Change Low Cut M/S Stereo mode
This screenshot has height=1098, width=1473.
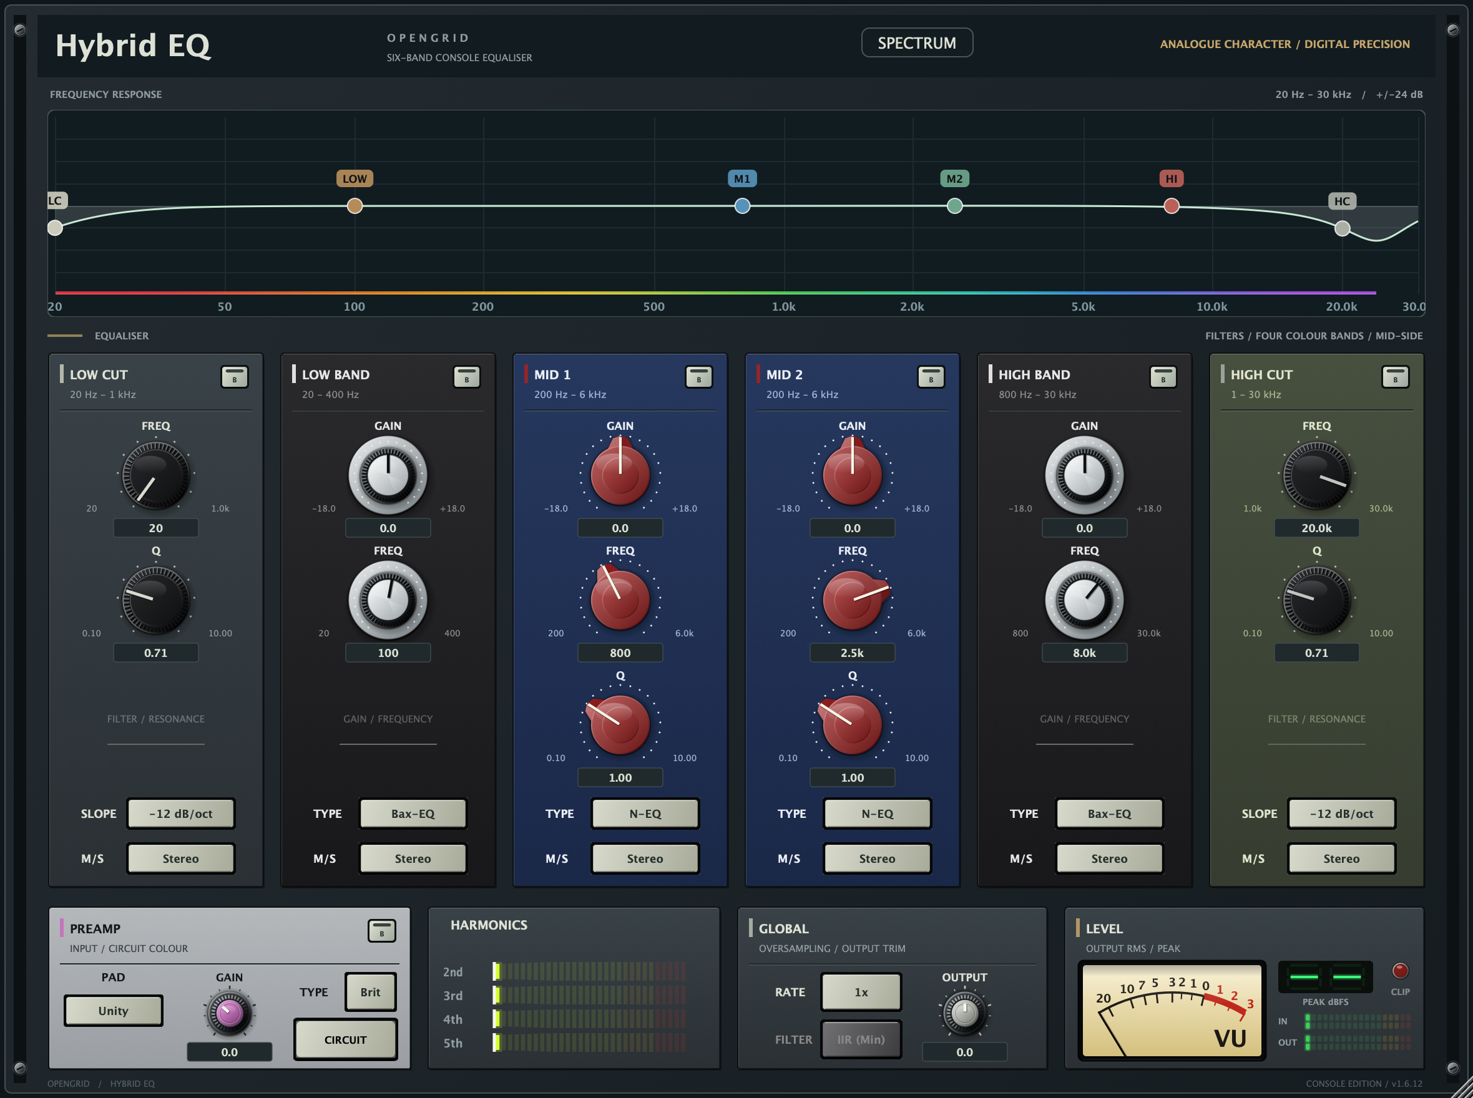tap(181, 858)
